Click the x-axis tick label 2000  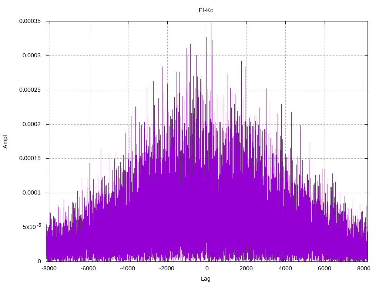(246, 268)
